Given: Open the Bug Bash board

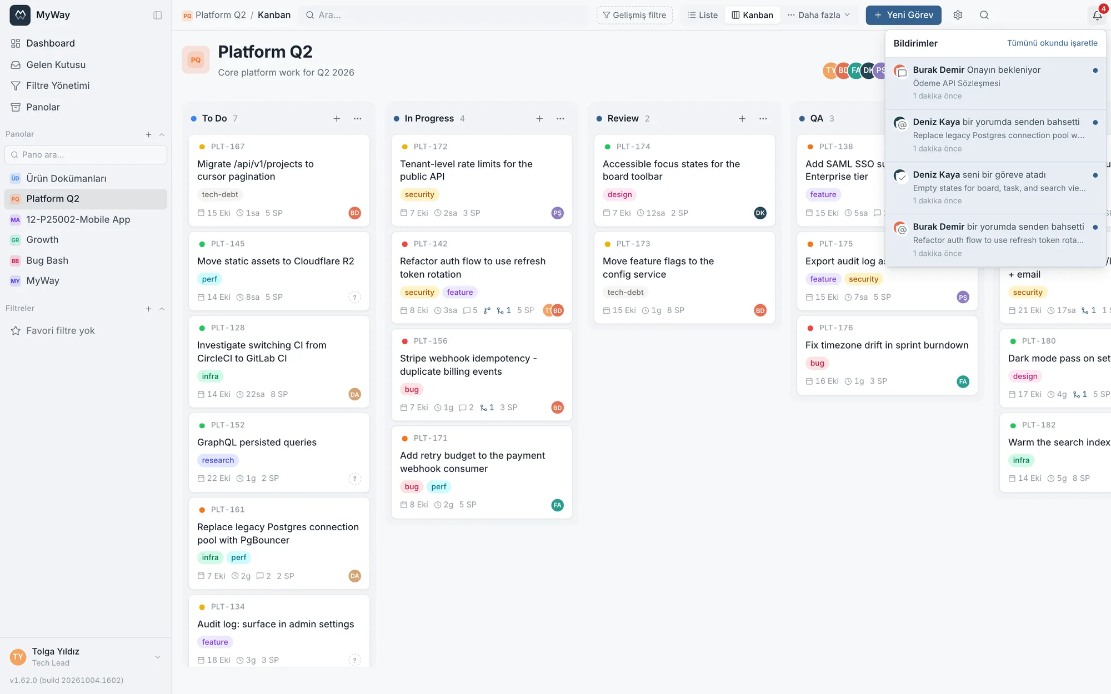Looking at the screenshot, I should tap(86, 260).
